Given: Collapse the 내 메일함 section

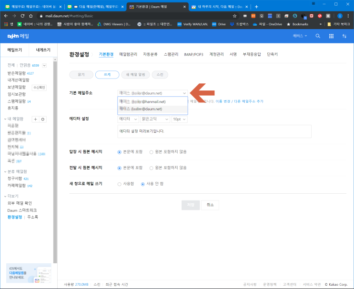Looking at the screenshot, I should tap(5, 119).
